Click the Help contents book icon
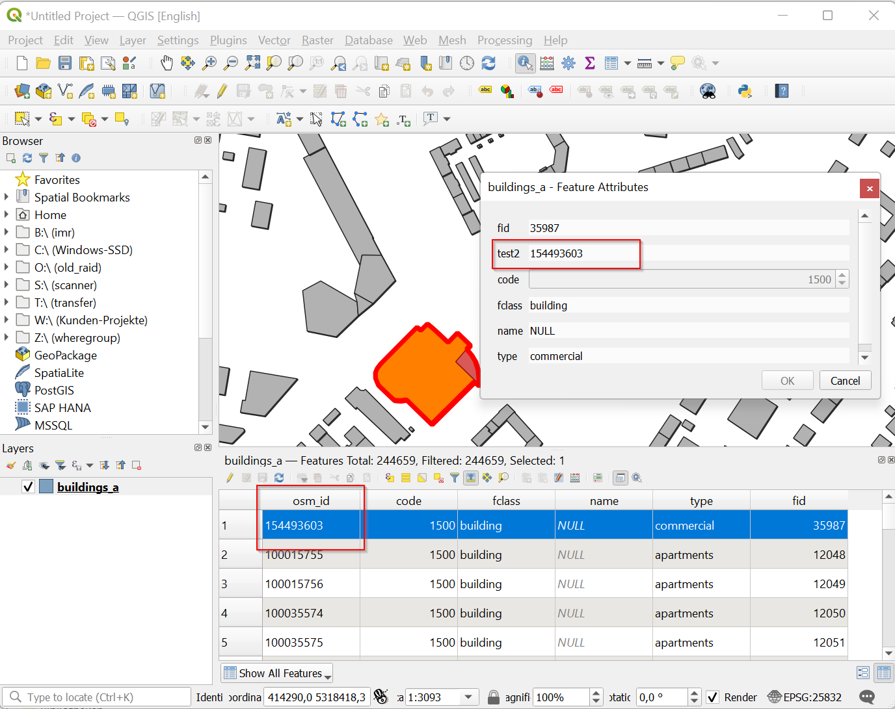 coord(782,91)
